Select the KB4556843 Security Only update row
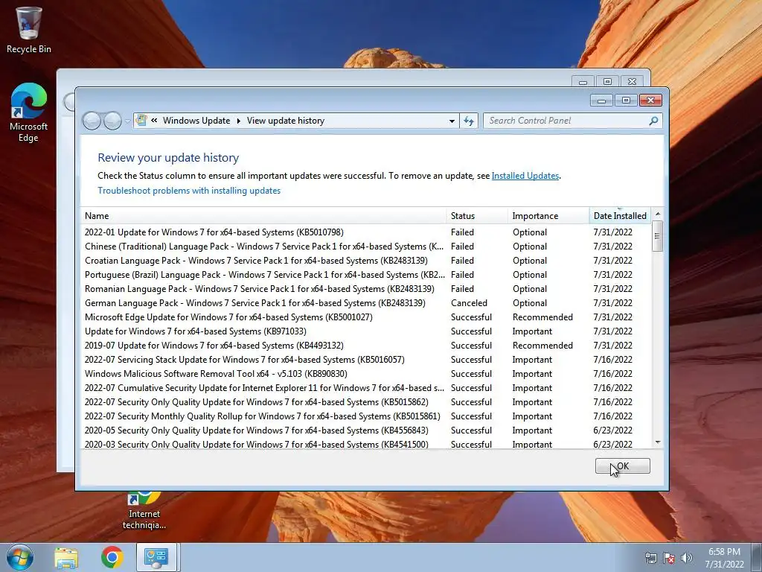Viewport: 762px width, 572px height. coord(365,430)
